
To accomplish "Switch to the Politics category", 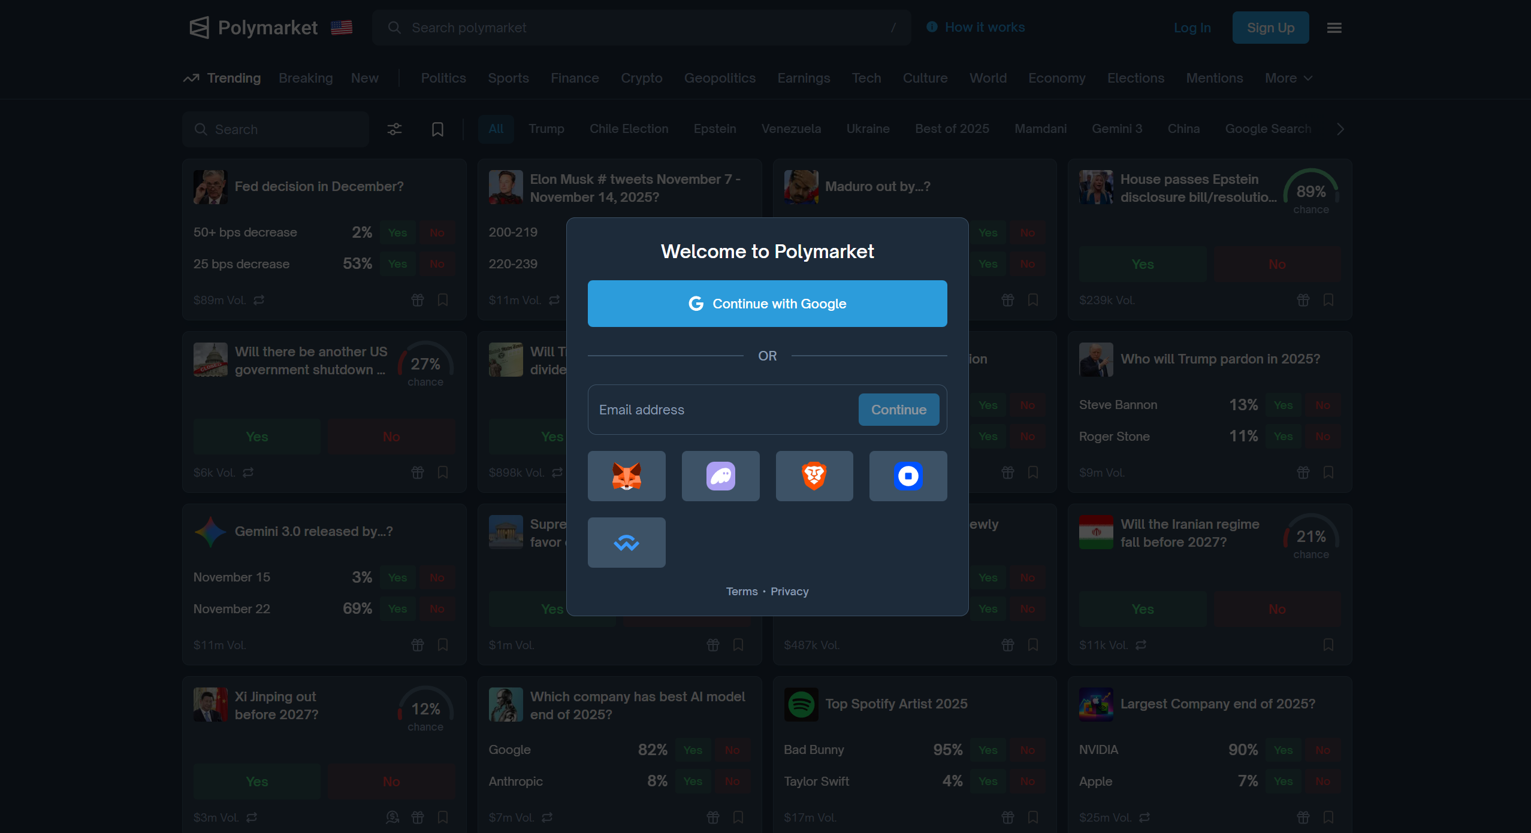I will click(x=443, y=78).
